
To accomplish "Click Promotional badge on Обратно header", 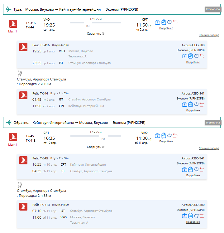I will click(213, 123).
